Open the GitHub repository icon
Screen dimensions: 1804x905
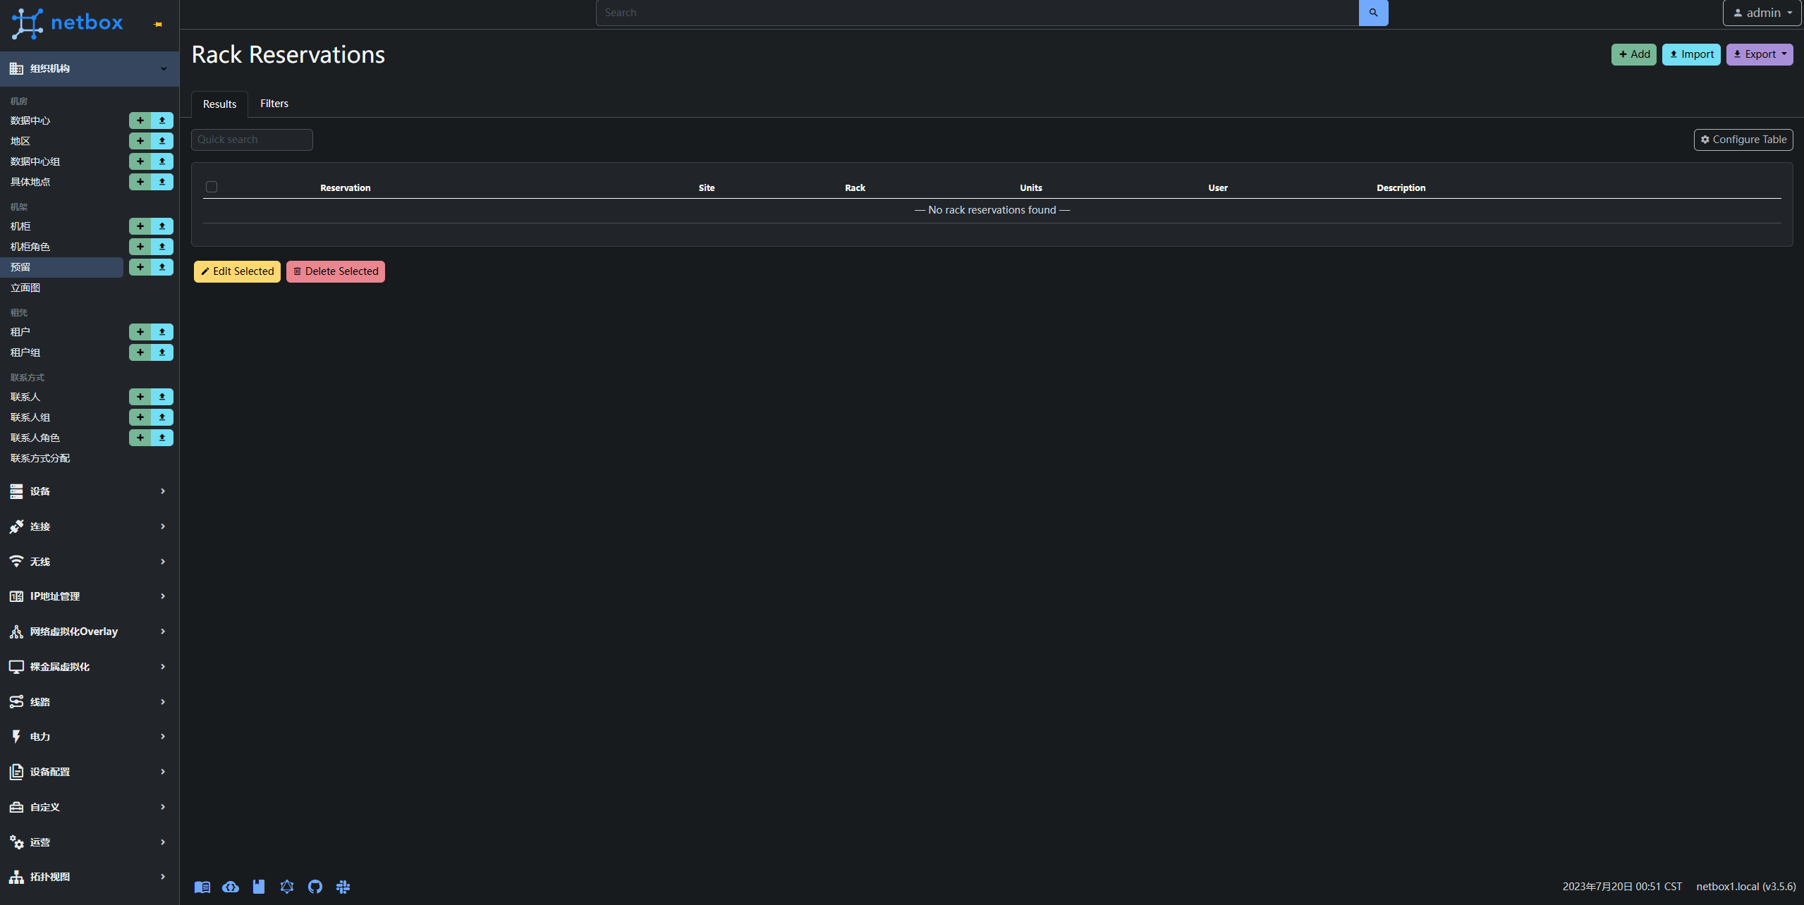[315, 886]
